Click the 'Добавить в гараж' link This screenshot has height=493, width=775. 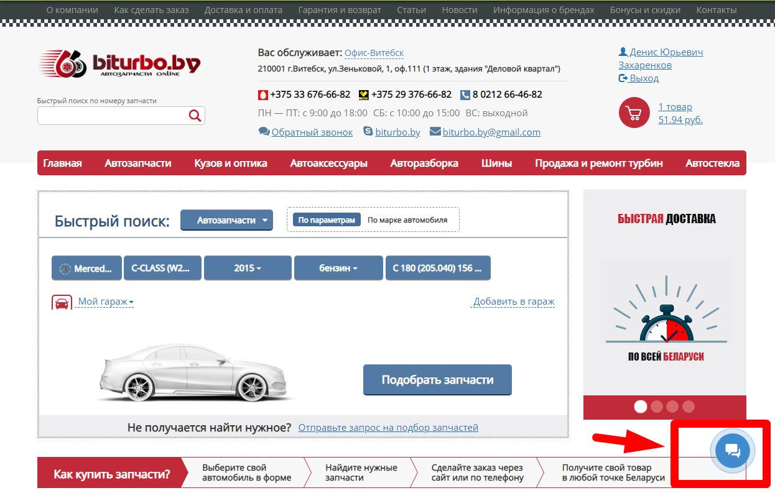point(514,302)
